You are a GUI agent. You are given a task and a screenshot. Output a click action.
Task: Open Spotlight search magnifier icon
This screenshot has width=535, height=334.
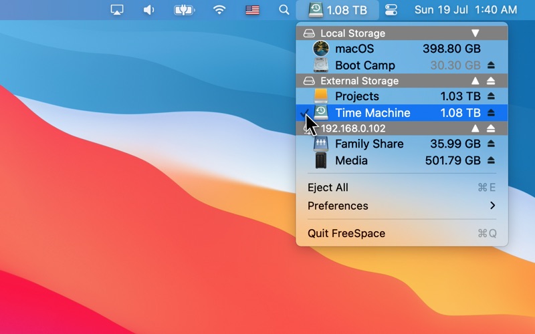pyautogui.click(x=284, y=9)
